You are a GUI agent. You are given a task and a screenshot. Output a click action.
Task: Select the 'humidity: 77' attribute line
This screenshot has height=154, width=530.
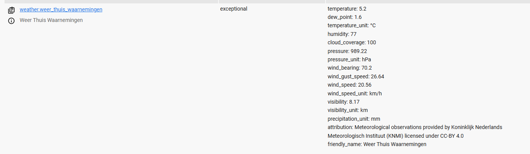[342, 34]
